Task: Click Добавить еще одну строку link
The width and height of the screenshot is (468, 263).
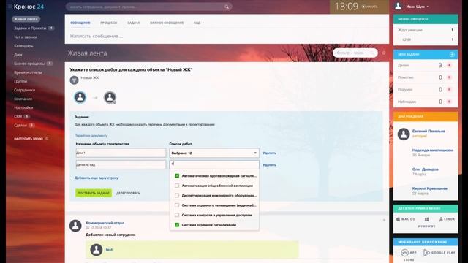Action: coord(97,178)
